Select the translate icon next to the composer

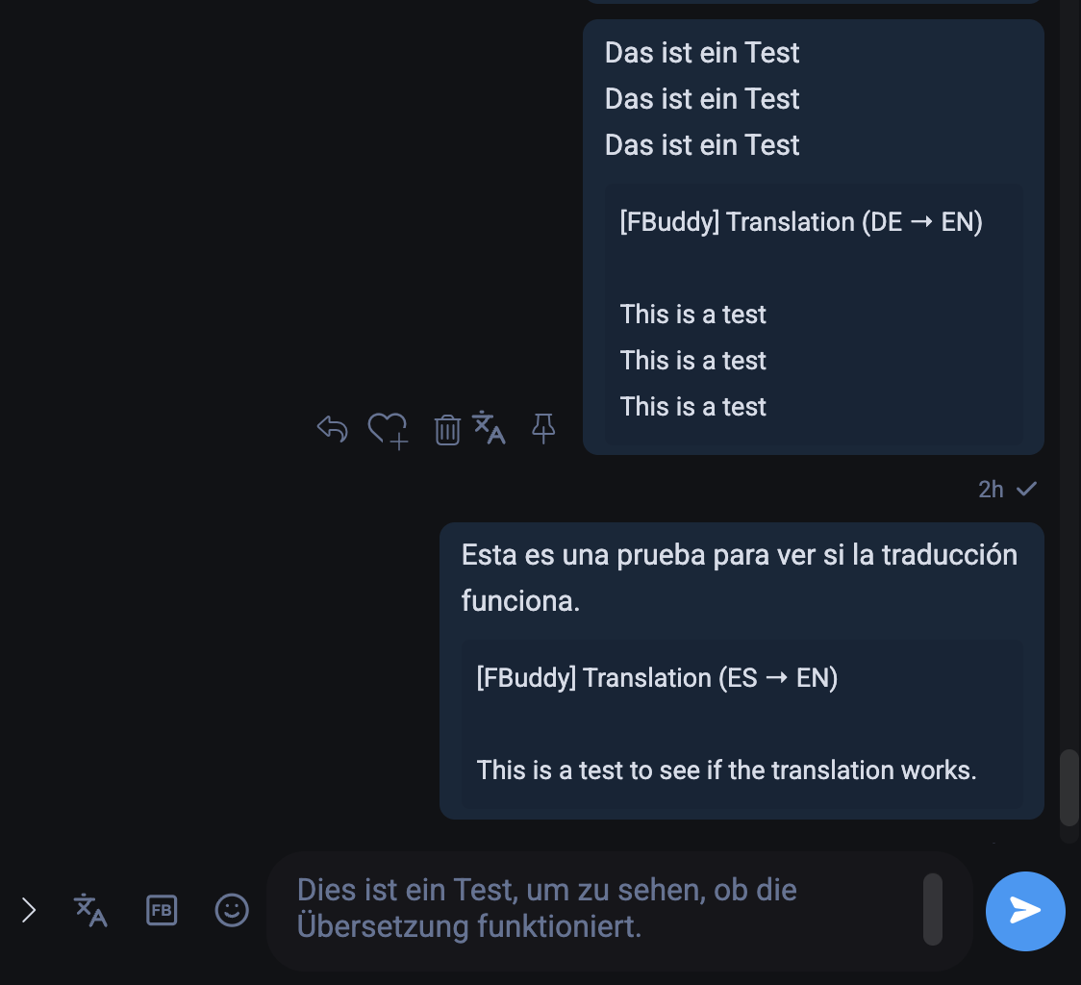[x=90, y=911]
